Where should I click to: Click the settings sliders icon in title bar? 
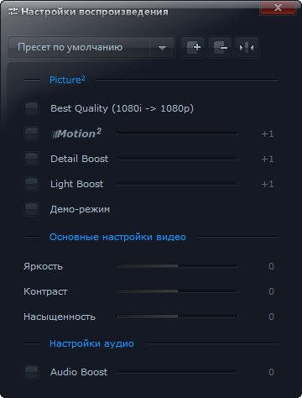click(13, 12)
